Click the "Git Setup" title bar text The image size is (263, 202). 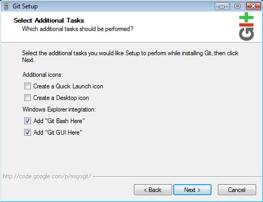point(25,6)
